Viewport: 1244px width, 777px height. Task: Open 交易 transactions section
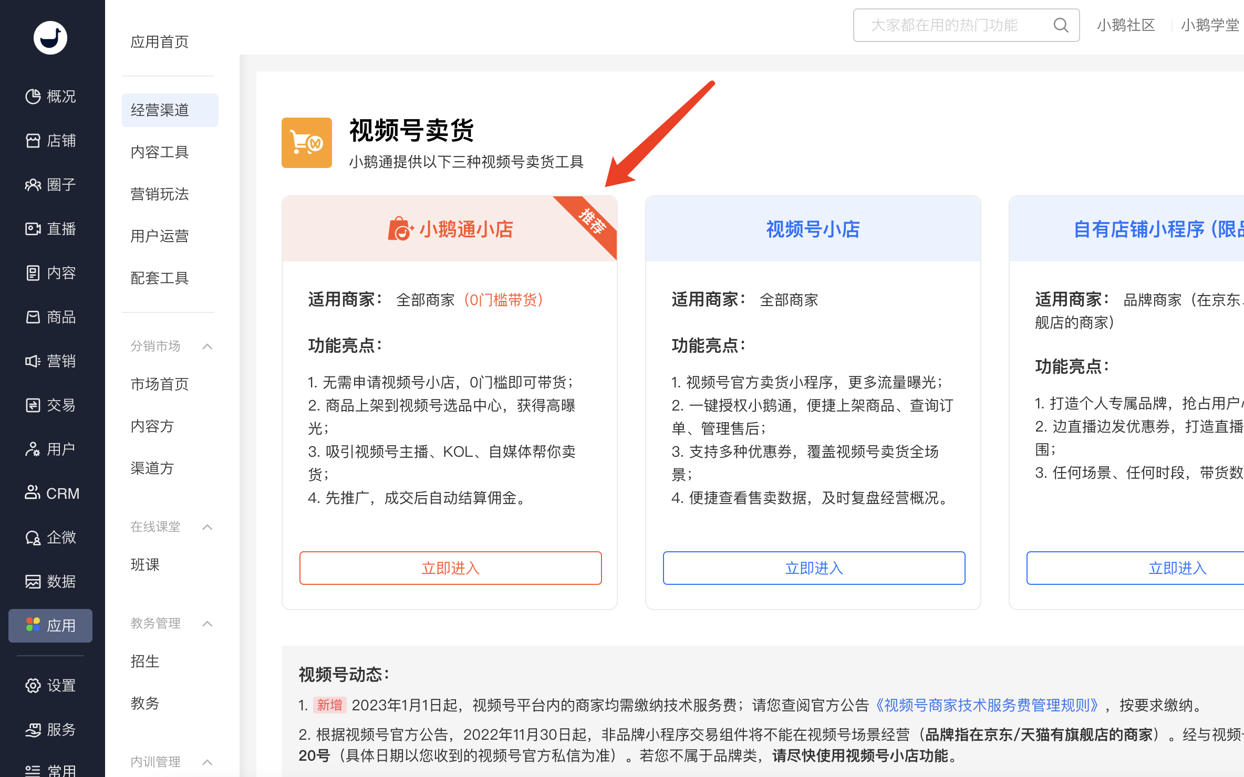coord(50,405)
